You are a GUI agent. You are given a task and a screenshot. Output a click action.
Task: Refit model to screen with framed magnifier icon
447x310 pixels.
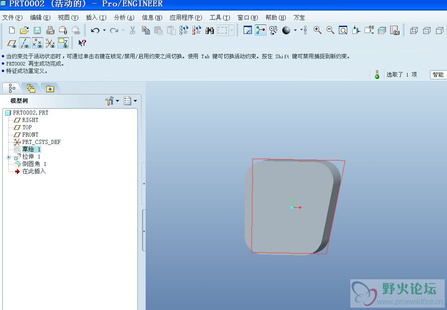click(343, 30)
